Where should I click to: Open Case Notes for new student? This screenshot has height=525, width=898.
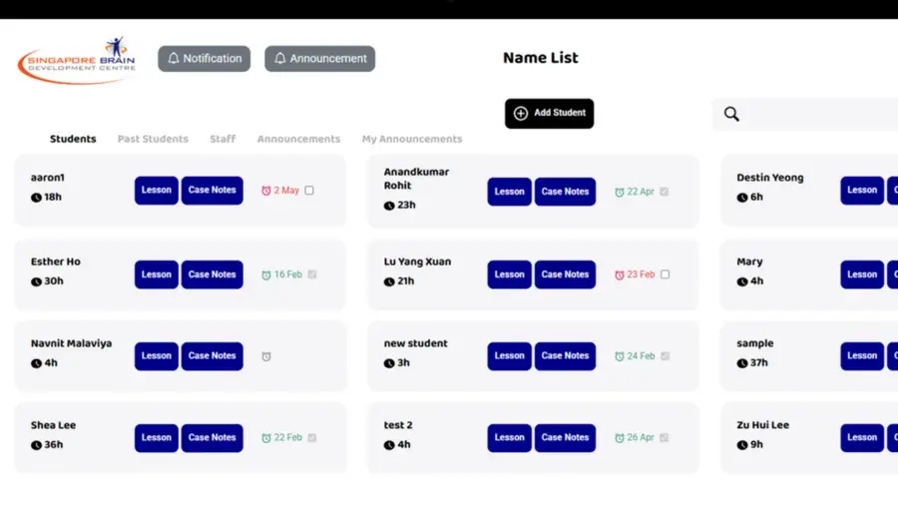tap(565, 356)
